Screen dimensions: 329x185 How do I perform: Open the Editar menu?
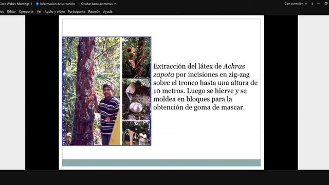click(11, 12)
